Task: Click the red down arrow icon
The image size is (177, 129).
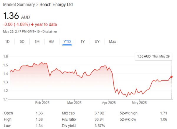Action: pyautogui.click(x=32, y=25)
